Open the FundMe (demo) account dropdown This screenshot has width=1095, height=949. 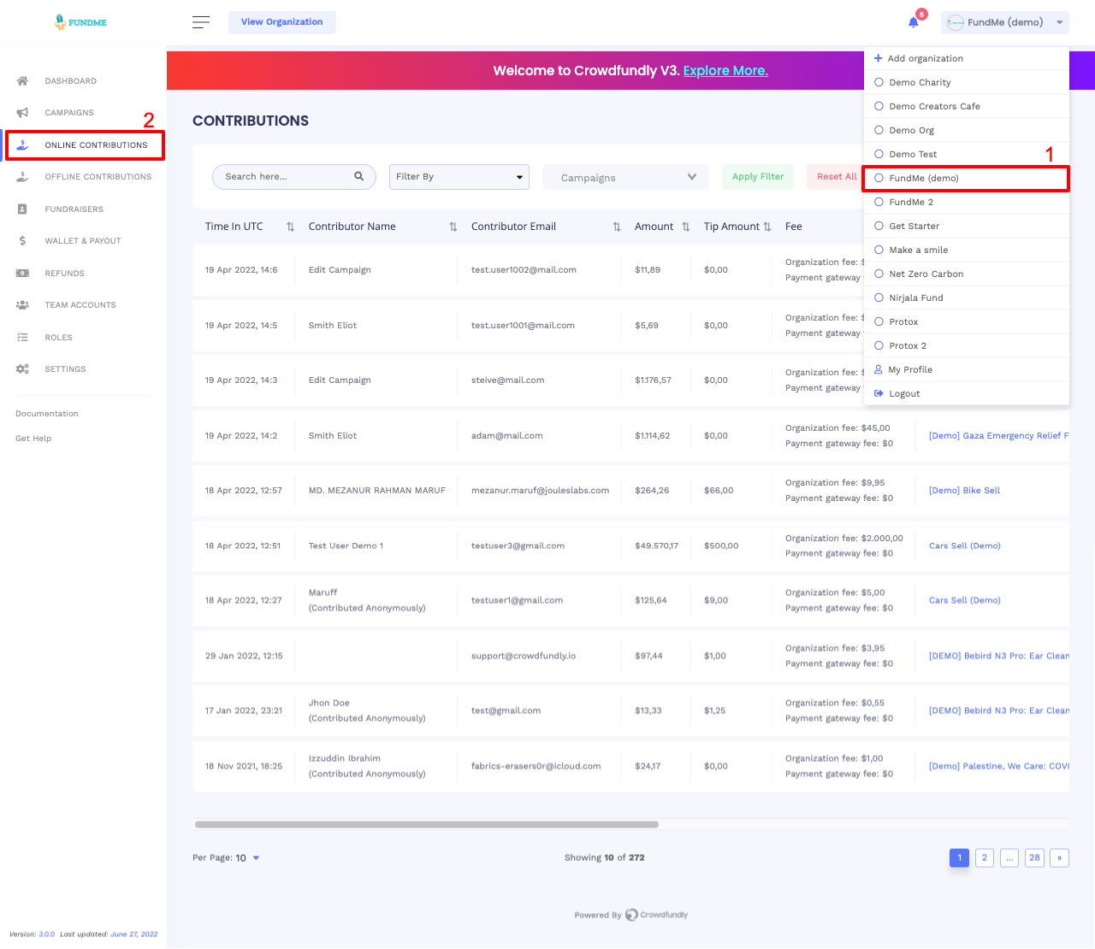coord(1005,22)
